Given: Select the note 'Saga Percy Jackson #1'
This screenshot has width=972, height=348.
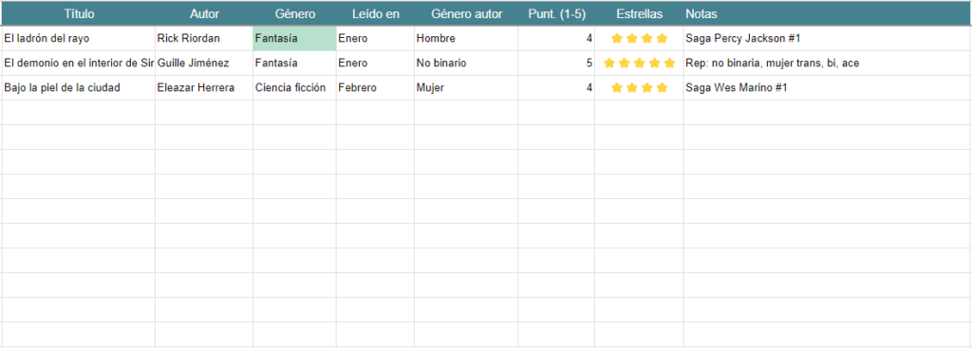Looking at the screenshot, I should click(827, 38).
